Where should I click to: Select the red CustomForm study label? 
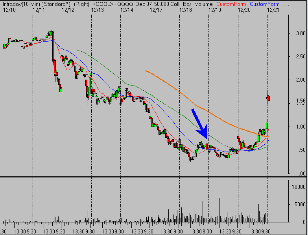coord(231,4)
